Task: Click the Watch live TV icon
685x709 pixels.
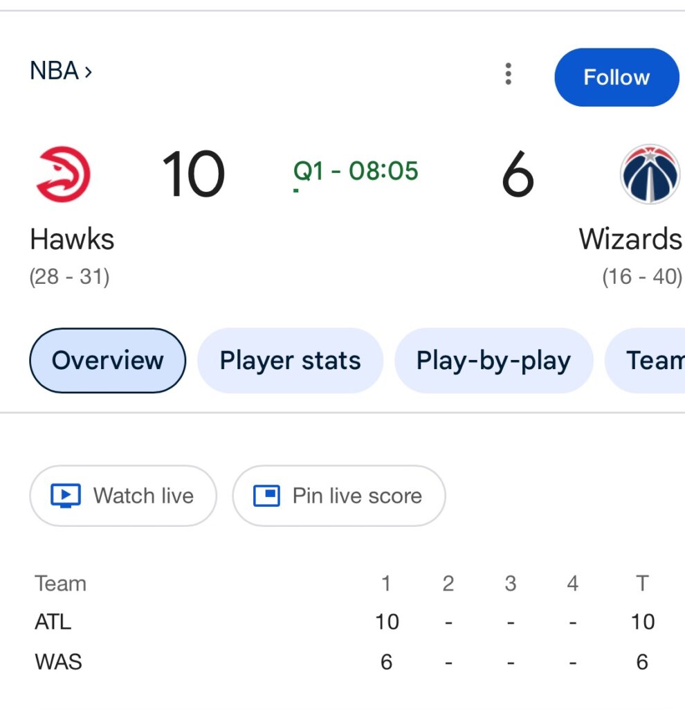Action: point(66,496)
